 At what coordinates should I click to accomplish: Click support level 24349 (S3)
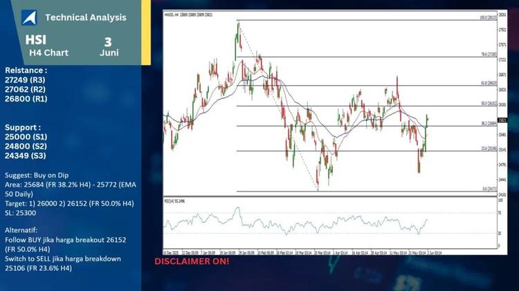26,156
